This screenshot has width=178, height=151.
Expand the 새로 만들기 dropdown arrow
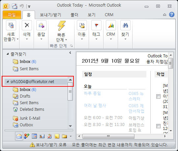tap(18, 39)
